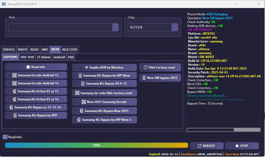Click Block OTA OK log line

(198, 84)
